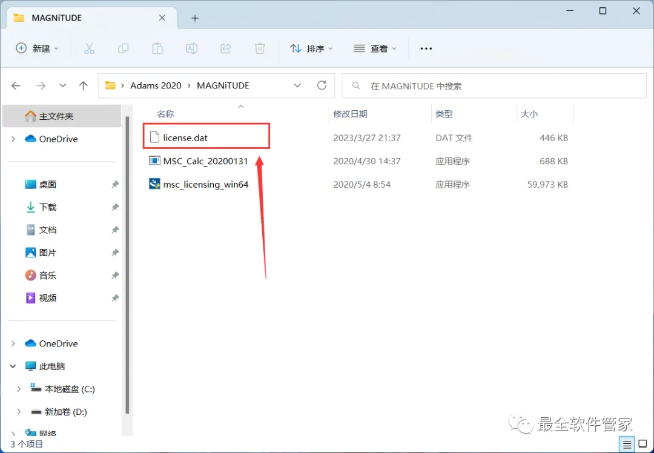The height and width of the screenshot is (453, 654).
Task: Click the Paste clipboard icon
Action: pos(157,48)
